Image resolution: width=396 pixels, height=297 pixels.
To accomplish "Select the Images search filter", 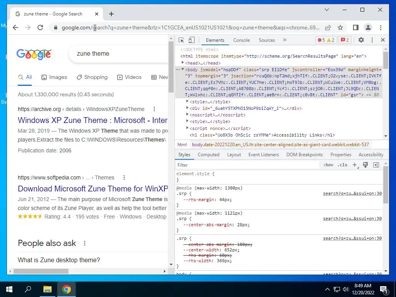I will (54, 77).
